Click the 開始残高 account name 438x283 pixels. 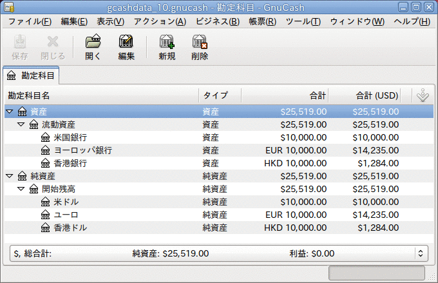[x=59, y=189]
